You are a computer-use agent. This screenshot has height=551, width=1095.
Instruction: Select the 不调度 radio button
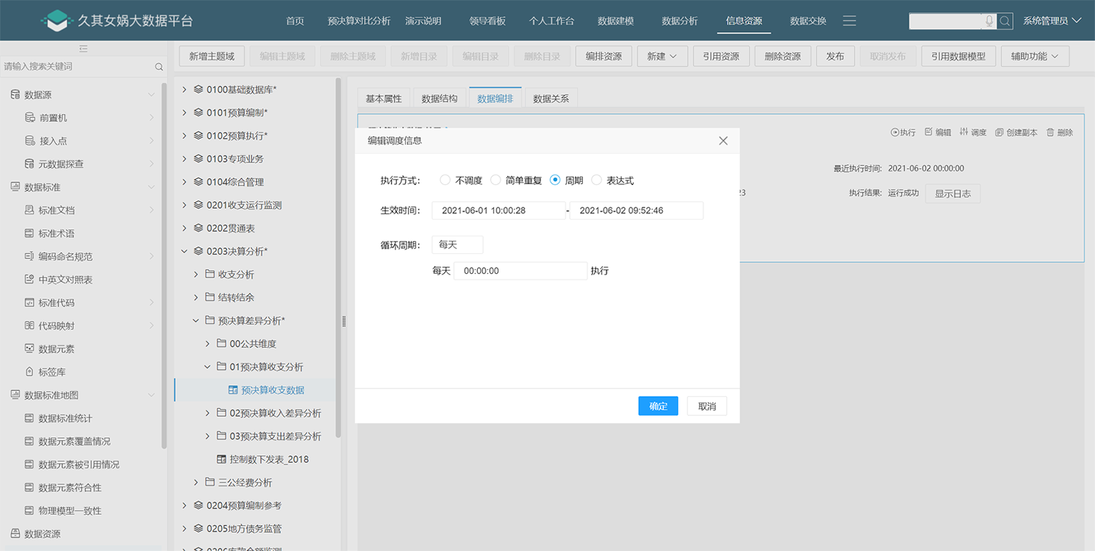pos(445,180)
